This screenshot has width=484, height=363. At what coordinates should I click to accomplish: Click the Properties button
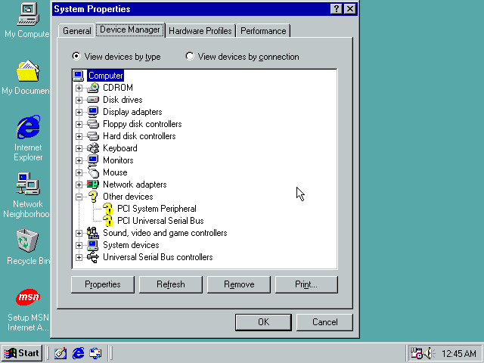103,284
